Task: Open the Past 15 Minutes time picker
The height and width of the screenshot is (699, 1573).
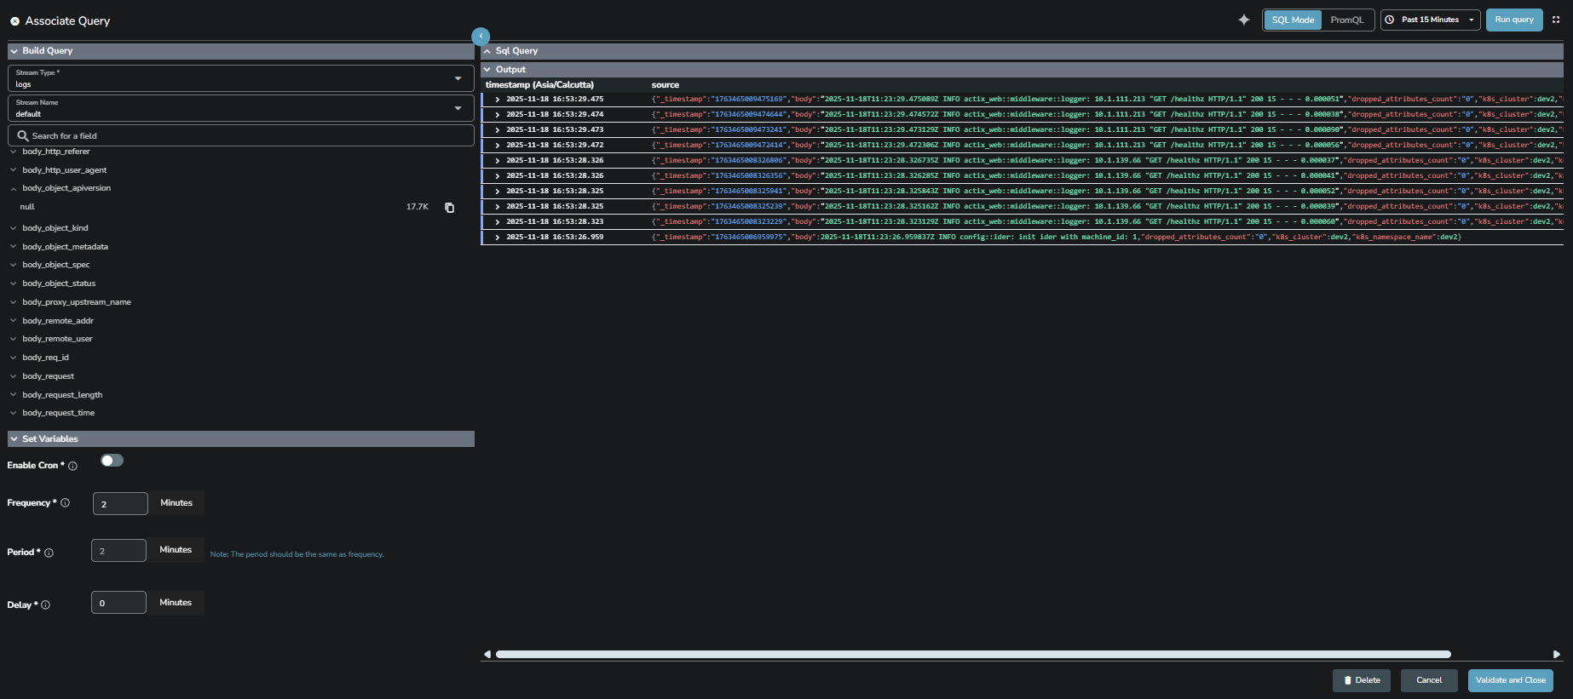Action: [1431, 20]
